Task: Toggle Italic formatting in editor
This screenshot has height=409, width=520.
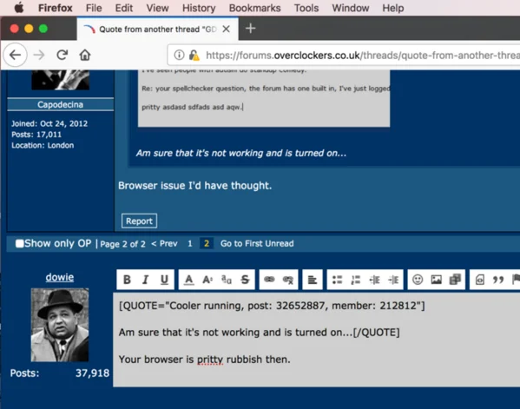Action: (x=145, y=280)
